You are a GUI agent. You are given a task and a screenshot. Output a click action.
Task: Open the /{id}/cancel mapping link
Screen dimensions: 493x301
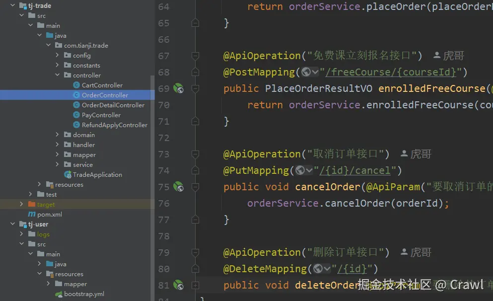tap(355, 171)
